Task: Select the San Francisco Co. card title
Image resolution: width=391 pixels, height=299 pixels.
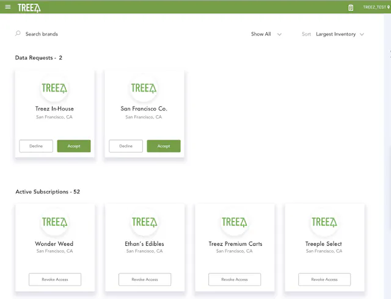Action: coord(144,109)
